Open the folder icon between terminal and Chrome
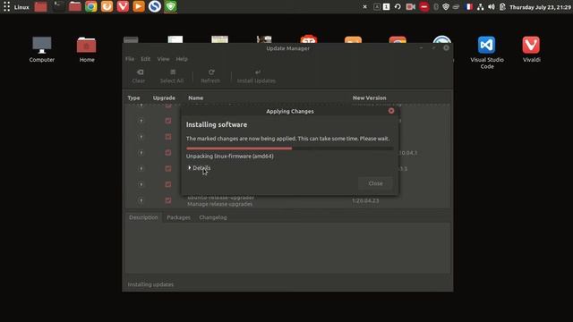Image resolution: width=573 pixels, height=322 pixels. [x=74, y=6]
